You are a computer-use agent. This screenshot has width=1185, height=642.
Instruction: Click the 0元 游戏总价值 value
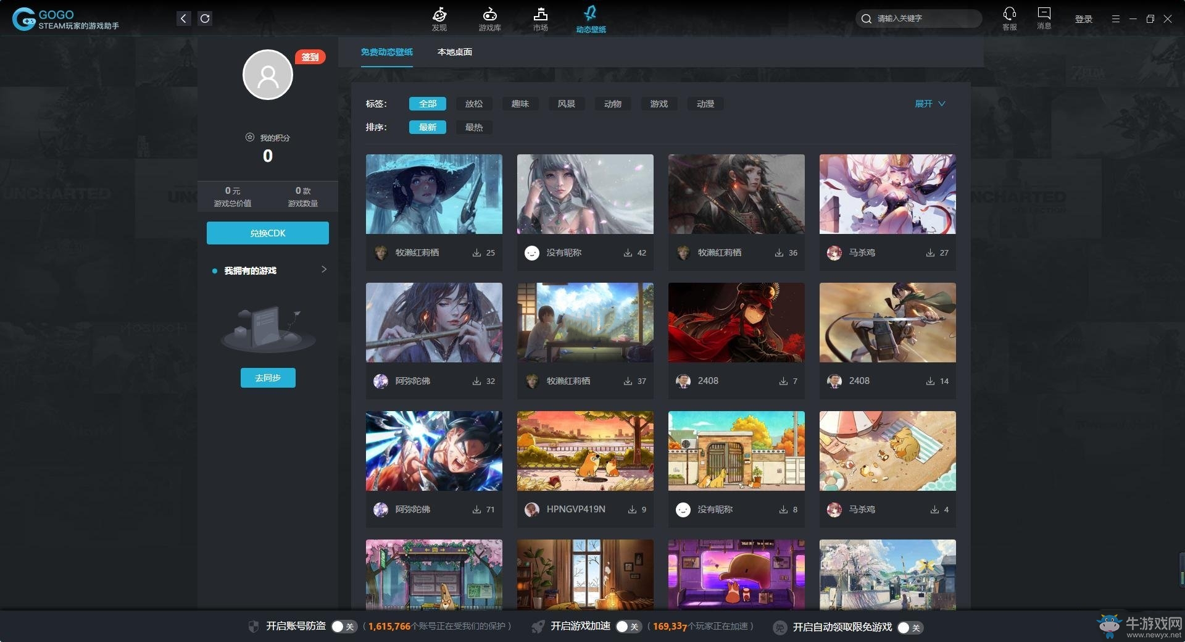click(233, 191)
